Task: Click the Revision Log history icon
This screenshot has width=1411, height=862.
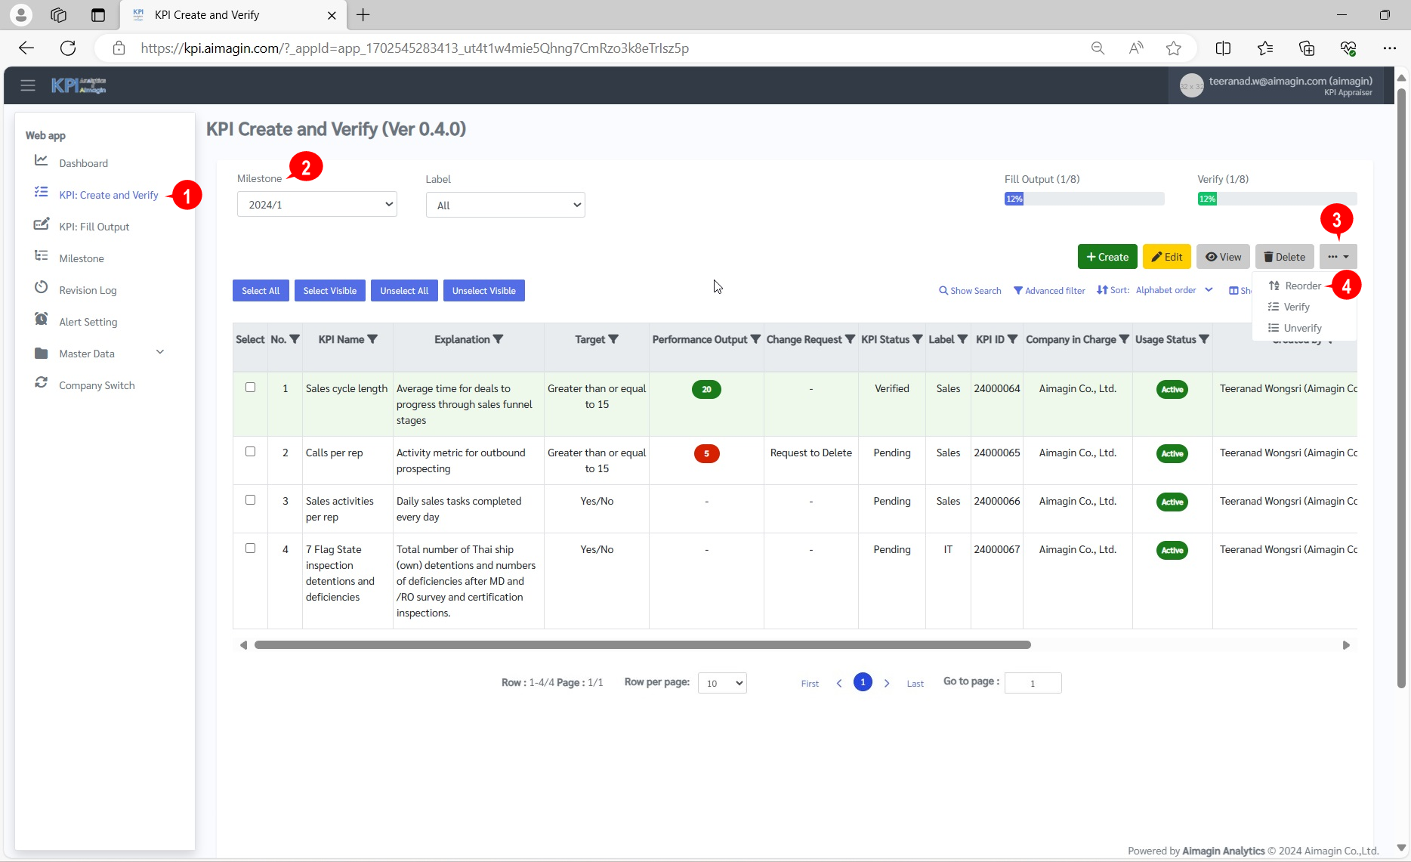Action: tap(42, 288)
